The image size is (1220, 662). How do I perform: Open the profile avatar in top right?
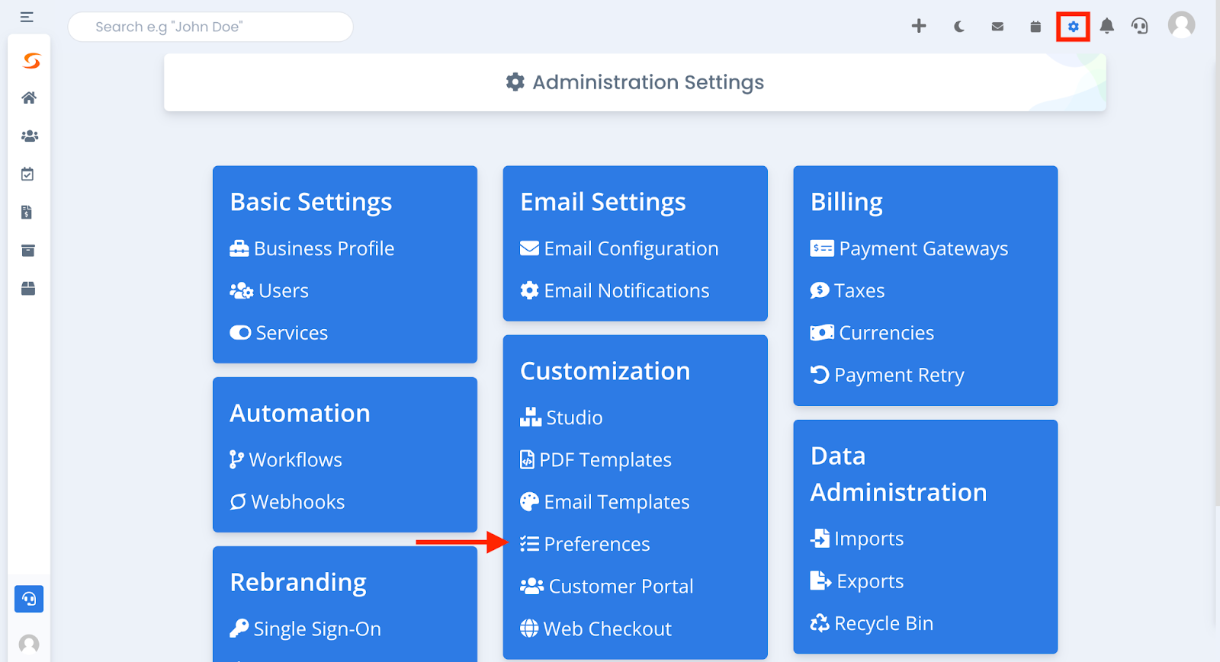click(x=1182, y=25)
